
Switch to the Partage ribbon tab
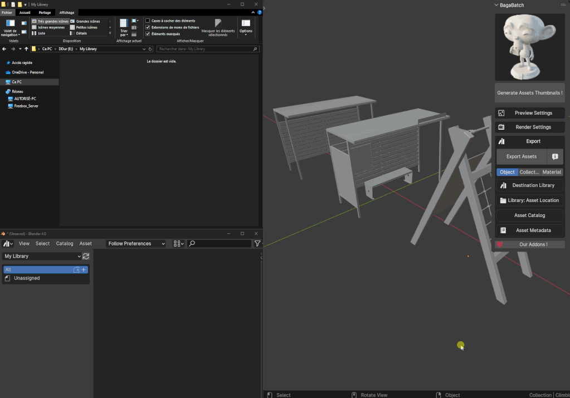pos(45,12)
